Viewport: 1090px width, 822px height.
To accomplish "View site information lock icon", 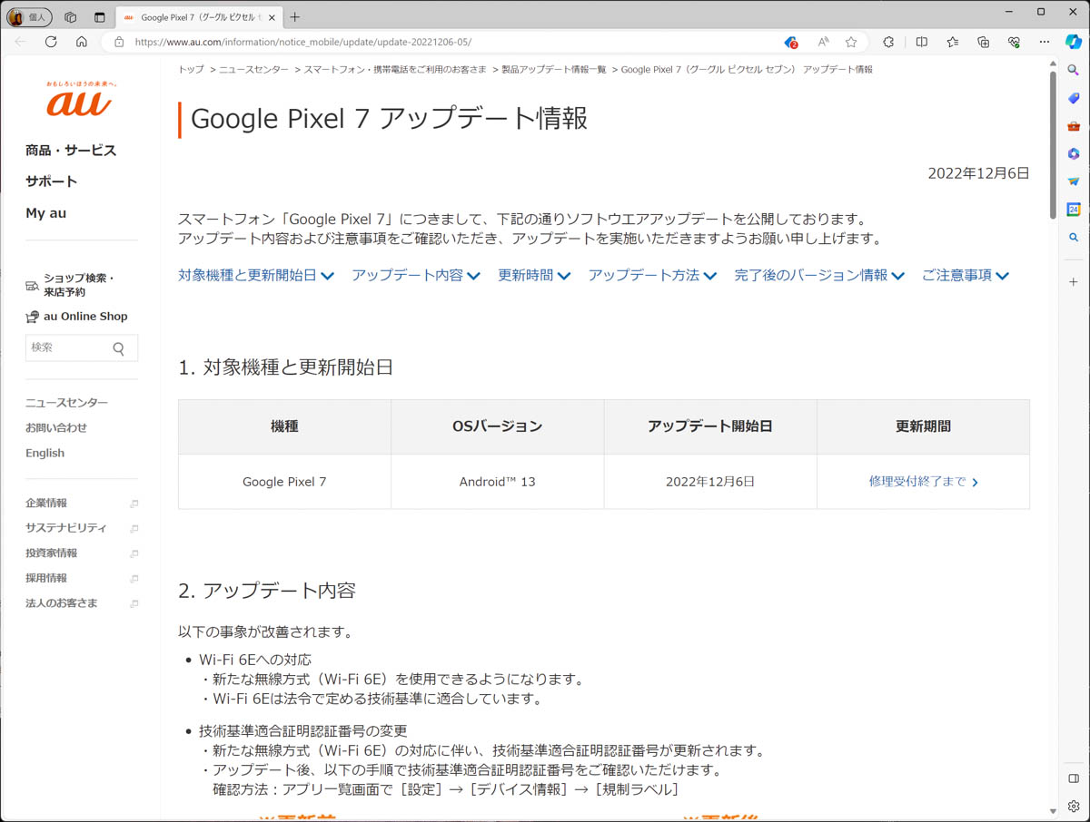I will tap(119, 42).
